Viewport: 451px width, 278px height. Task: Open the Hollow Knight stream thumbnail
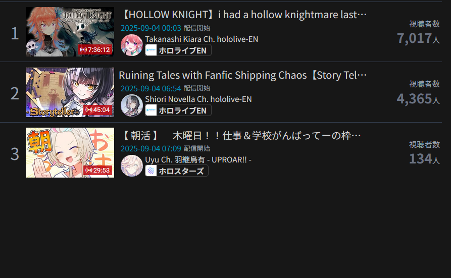(x=70, y=32)
